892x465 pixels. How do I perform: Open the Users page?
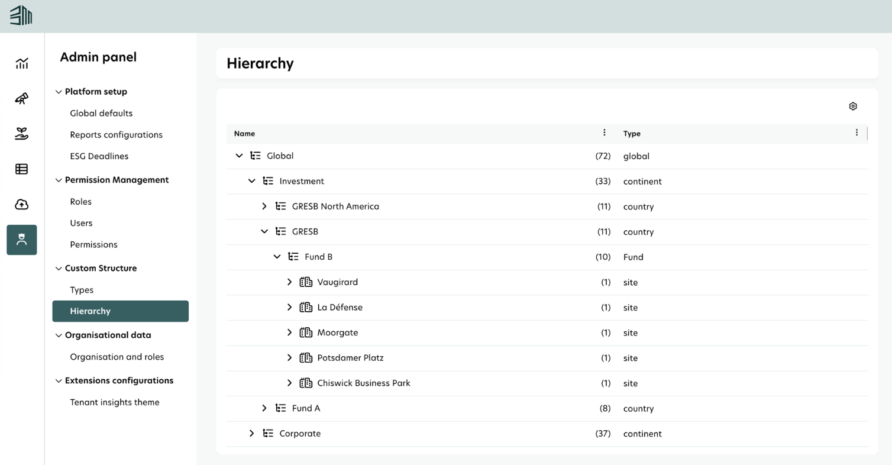(81, 223)
